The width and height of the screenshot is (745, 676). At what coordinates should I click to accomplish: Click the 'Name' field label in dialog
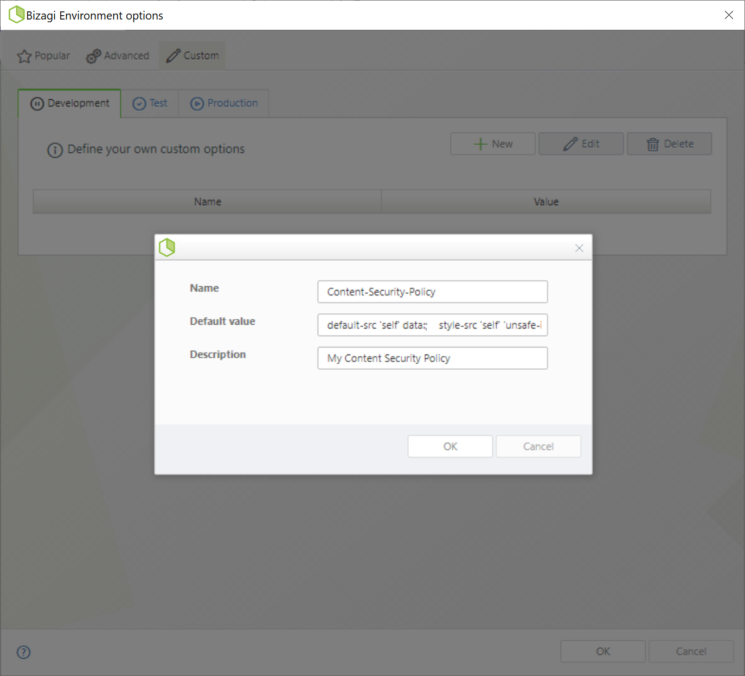click(204, 288)
